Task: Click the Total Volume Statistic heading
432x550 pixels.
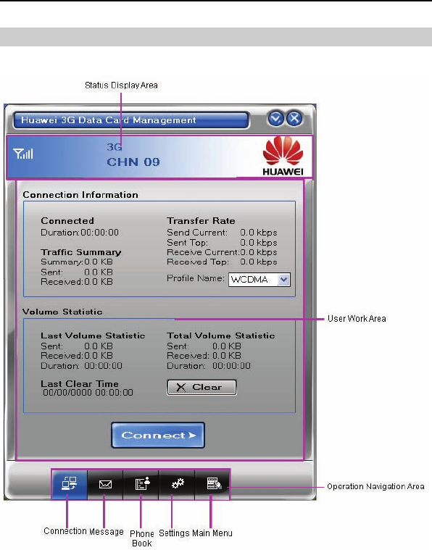Action: (221, 336)
